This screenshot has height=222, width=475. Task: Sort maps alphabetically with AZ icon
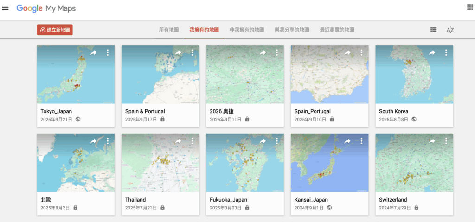tap(450, 30)
